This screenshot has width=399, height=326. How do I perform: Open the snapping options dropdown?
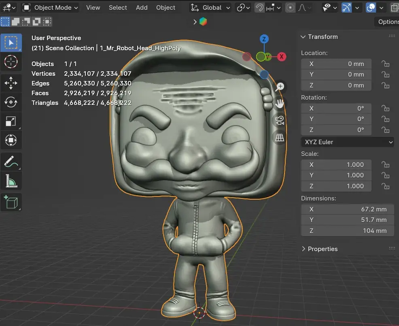(274, 8)
